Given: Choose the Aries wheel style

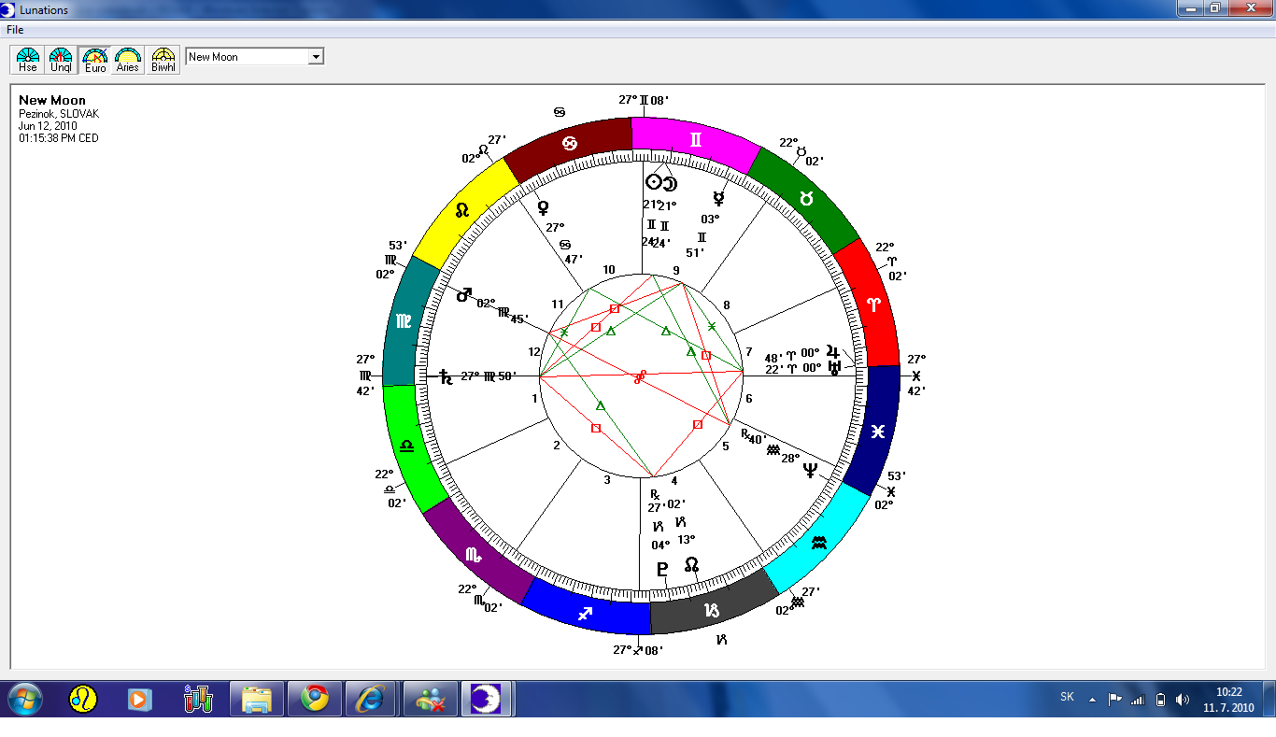Looking at the screenshot, I should click(x=128, y=60).
